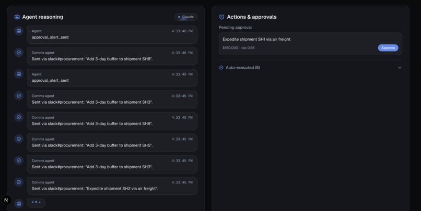The height and width of the screenshot is (211, 421).
Task: Click the SH8 buffer message sent at 4:33:46 PM
Action: (x=112, y=56)
